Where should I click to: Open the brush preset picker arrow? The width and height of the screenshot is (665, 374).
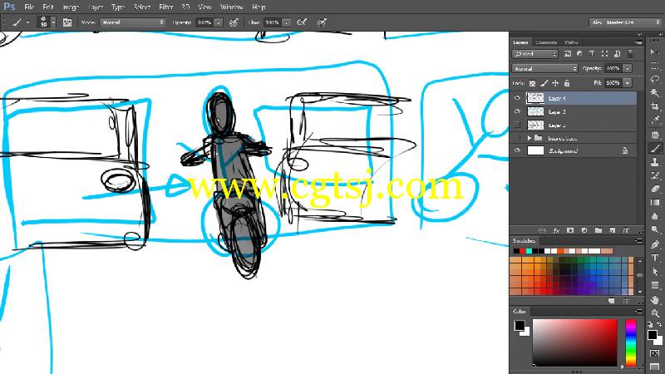[53, 22]
